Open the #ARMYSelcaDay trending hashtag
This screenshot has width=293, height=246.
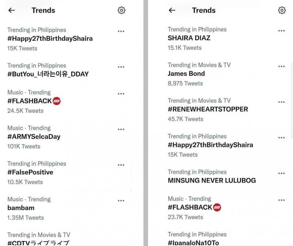point(34,137)
